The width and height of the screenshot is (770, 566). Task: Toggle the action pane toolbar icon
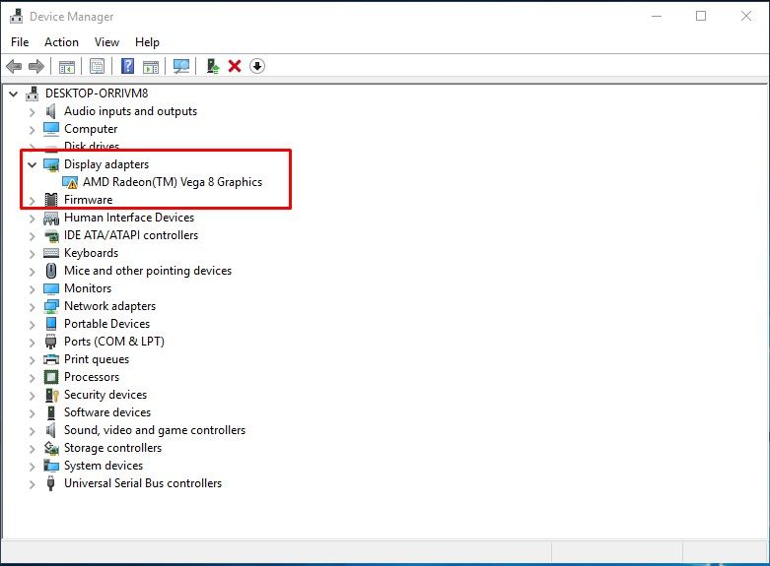[x=151, y=66]
